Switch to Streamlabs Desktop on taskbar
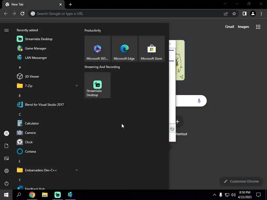This screenshot has width=267, height=200. click(x=58, y=195)
